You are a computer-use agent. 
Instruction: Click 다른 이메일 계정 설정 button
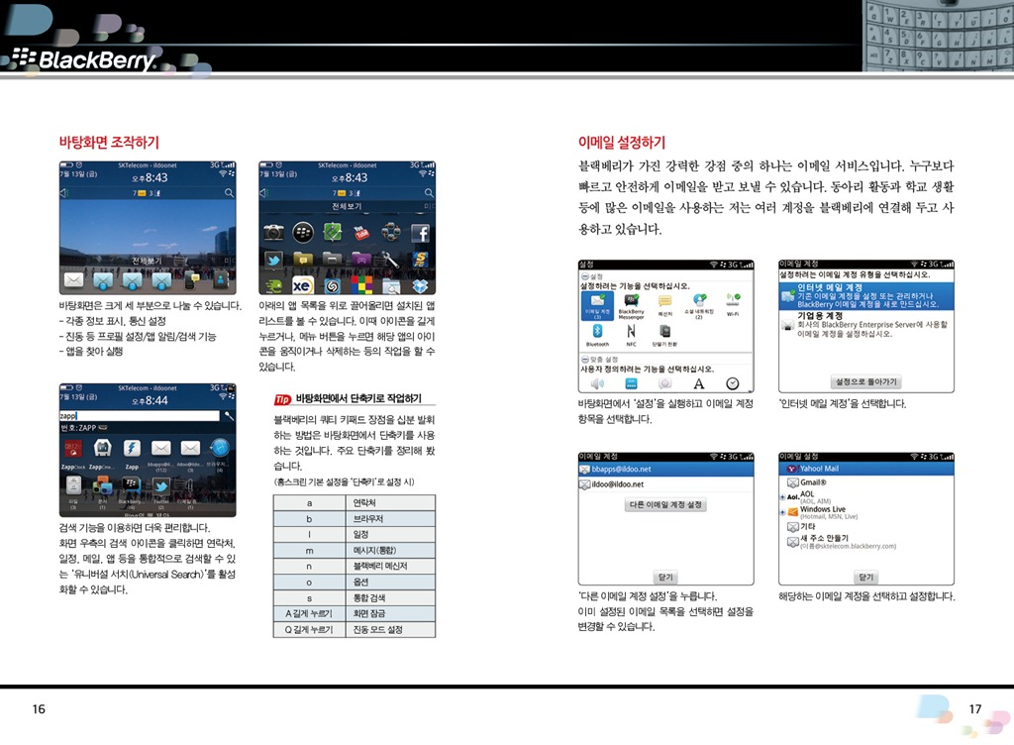pos(665,504)
